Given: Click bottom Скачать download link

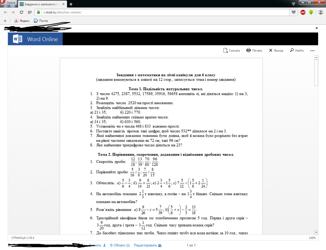Looking at the screenshot, I should click(97, 245).
